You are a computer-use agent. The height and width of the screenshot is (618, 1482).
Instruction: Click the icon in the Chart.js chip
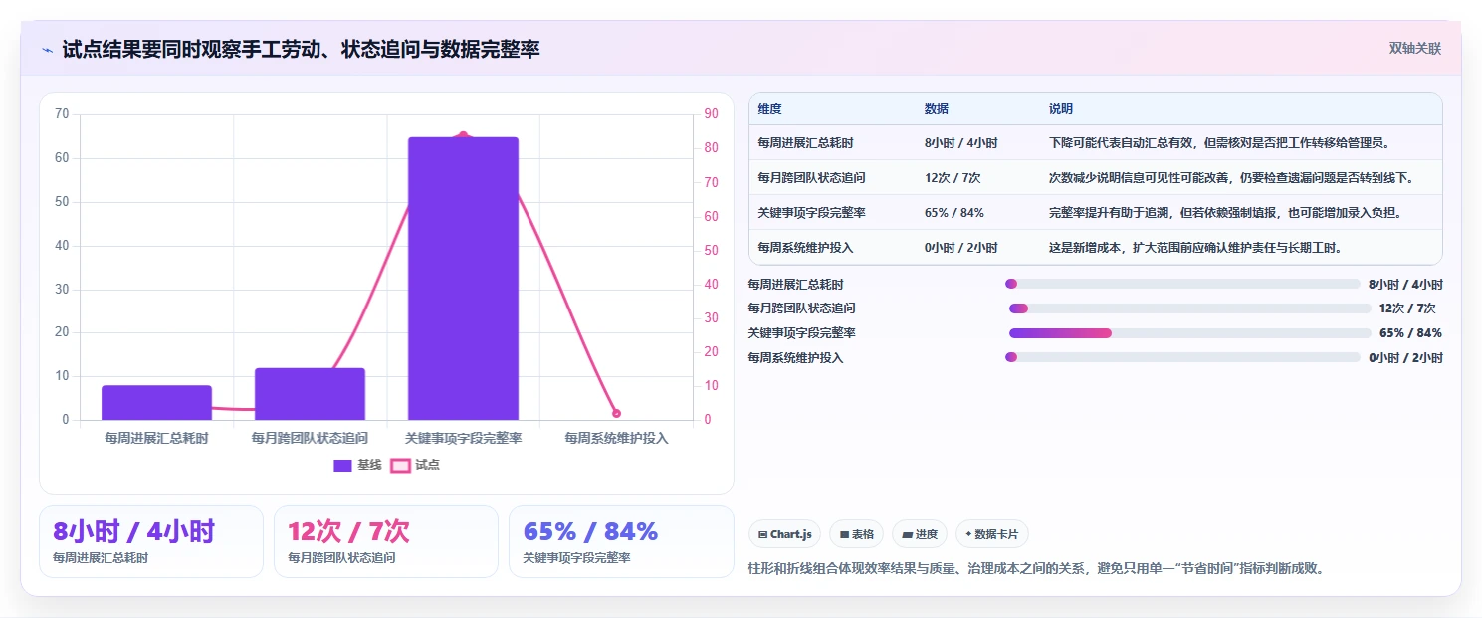click(762, 534)
